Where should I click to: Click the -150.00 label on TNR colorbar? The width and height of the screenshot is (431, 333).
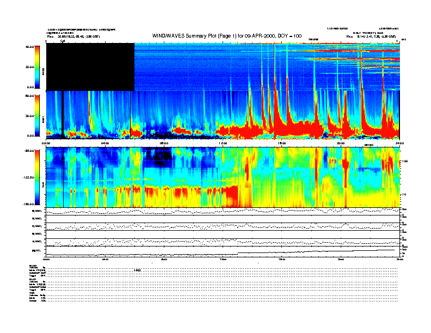pos(29,204)
